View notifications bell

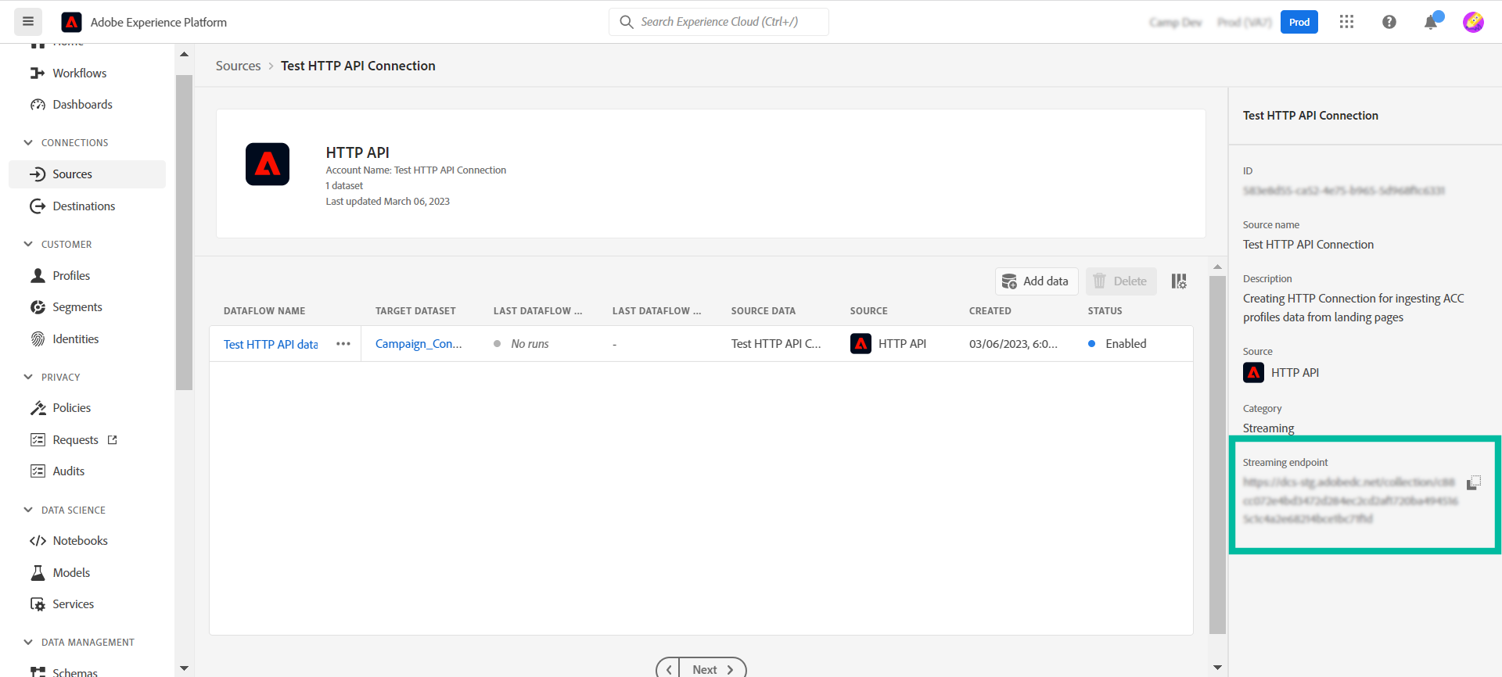pos(1432,22)
